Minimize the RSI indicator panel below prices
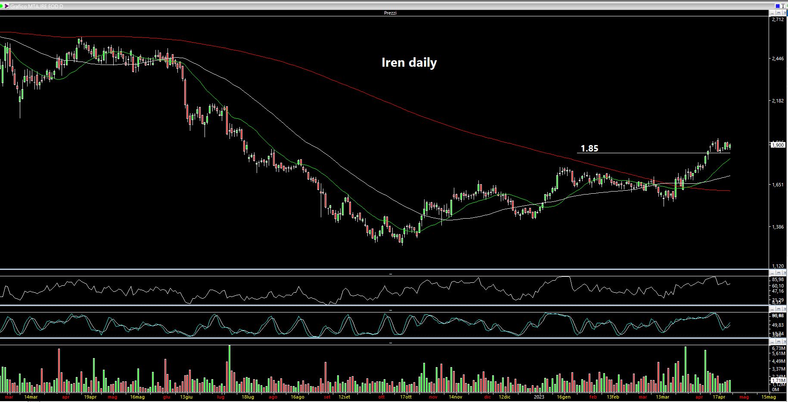 click(x=772, y=273)
